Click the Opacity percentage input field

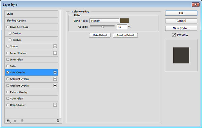point(122,27)
